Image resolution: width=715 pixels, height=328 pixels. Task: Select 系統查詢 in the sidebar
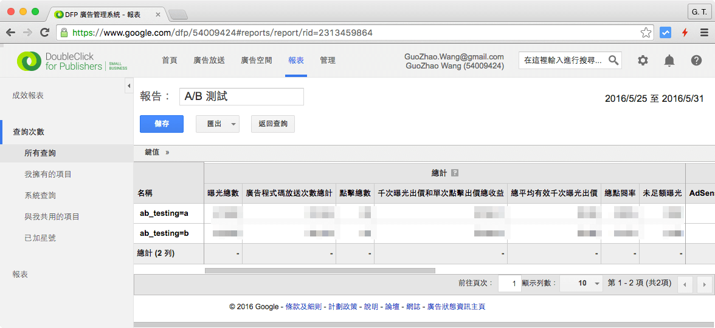click(x=40, y=196)
